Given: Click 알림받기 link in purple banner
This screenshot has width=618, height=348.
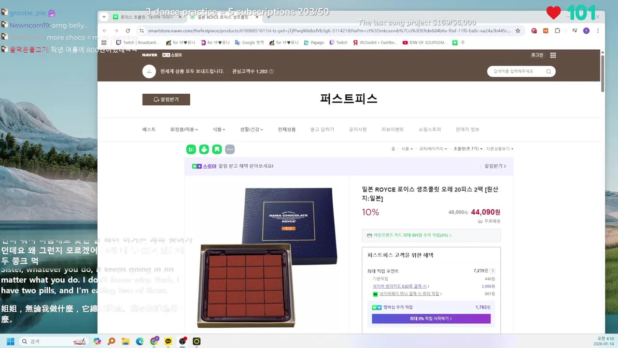Looking at the screenshot, I should [x=495, y=166].
